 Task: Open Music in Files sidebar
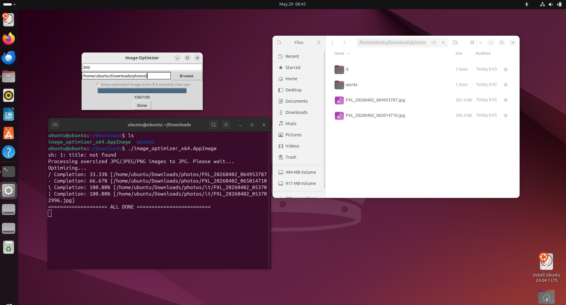(299, 124)
